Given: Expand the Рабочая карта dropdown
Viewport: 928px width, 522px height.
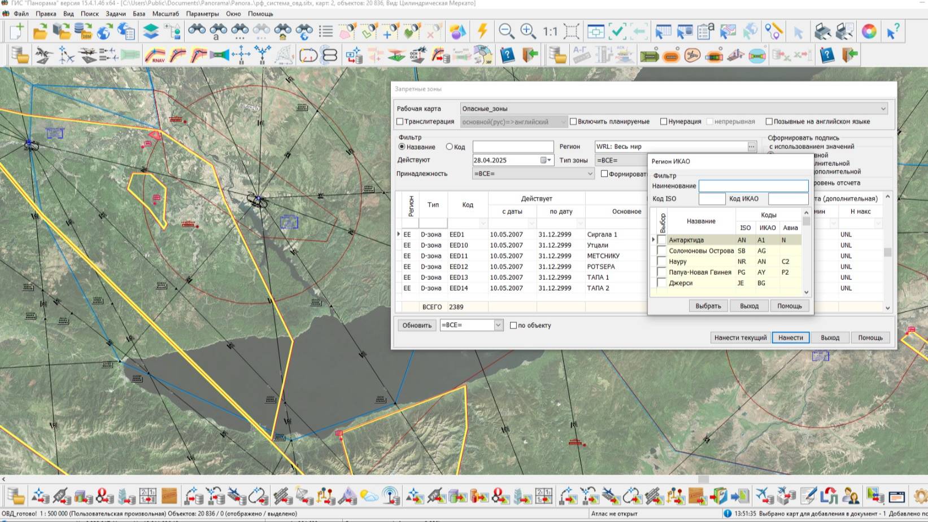Looking at the screenshot, I should (x=883, y=109).
